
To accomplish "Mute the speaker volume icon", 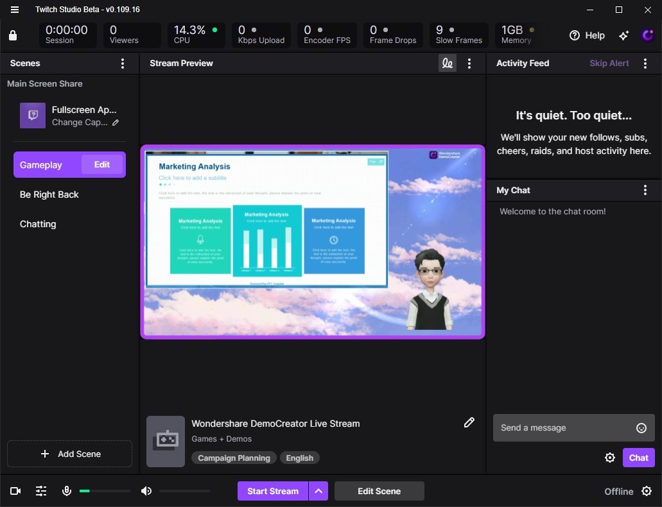I will coord(146,491).
